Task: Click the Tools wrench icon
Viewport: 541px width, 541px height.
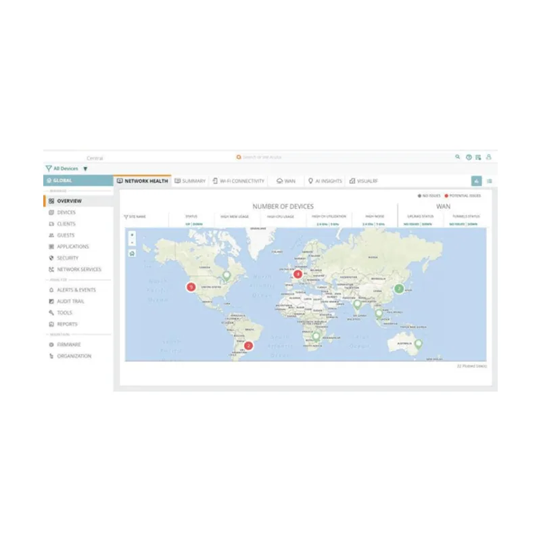Action: pos(51,313)
